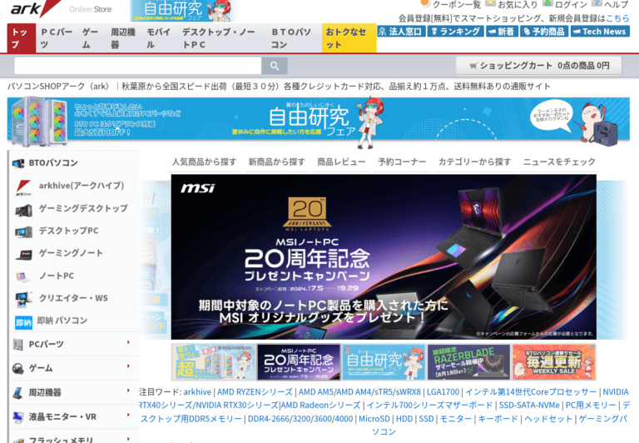Click the 自由研究フェア header banner

pos(184,11)
